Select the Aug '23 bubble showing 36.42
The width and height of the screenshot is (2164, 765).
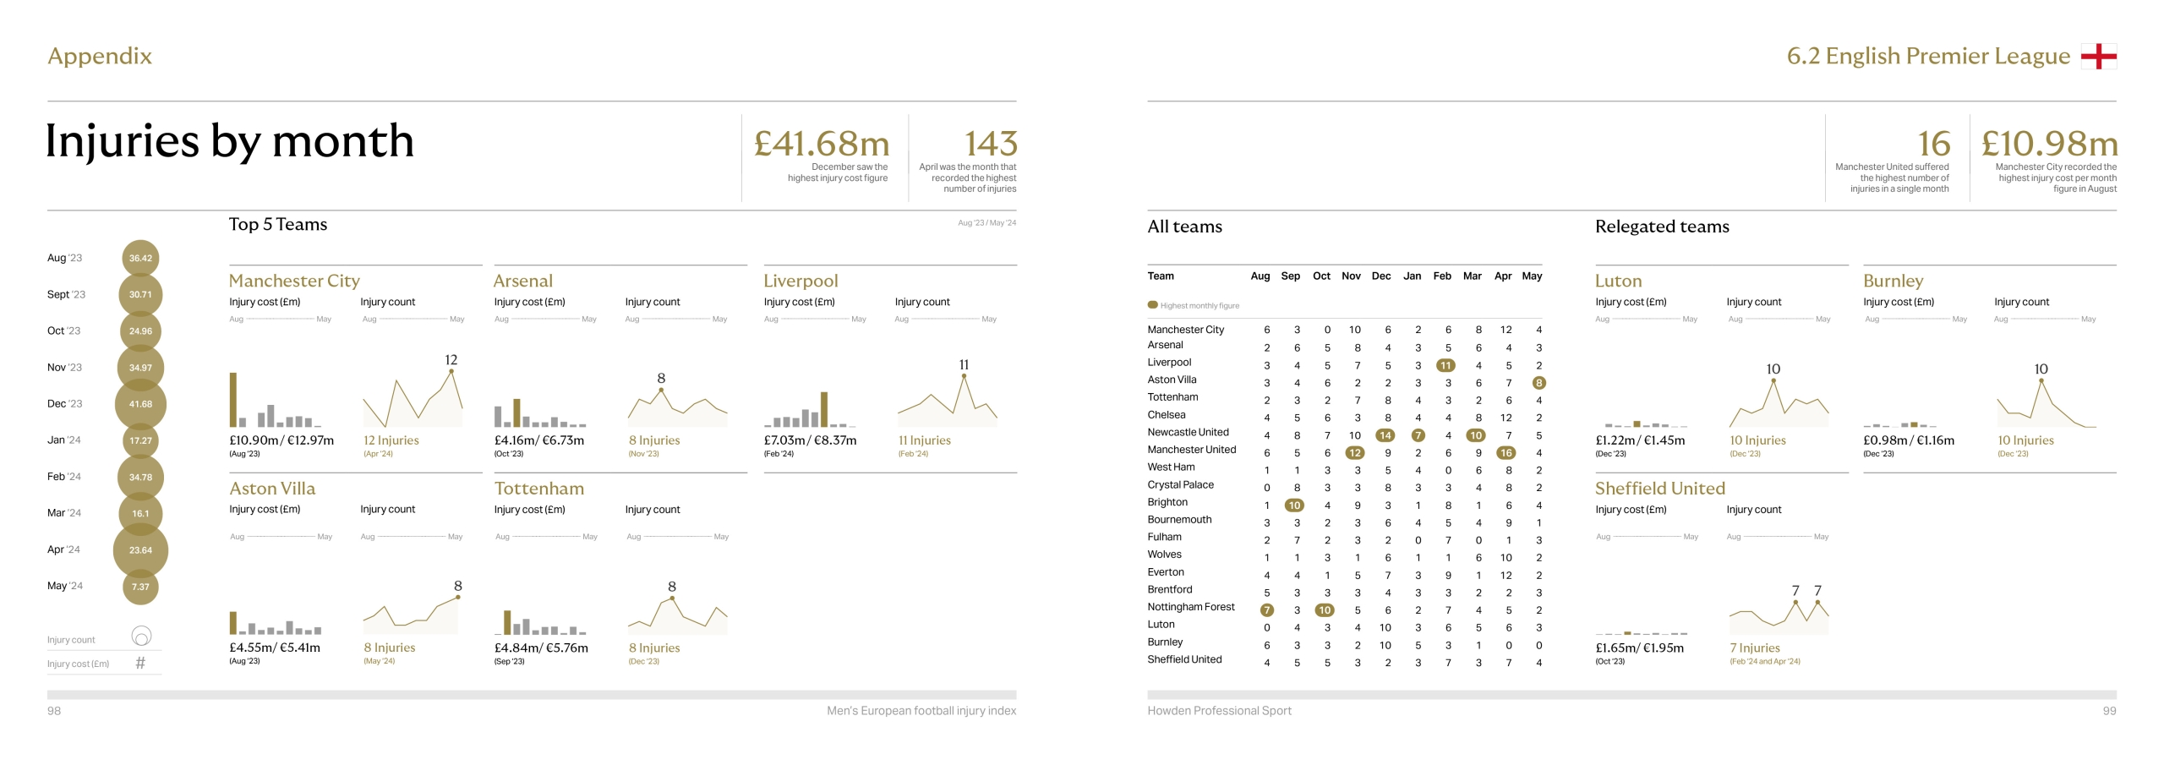coord(140,259)
